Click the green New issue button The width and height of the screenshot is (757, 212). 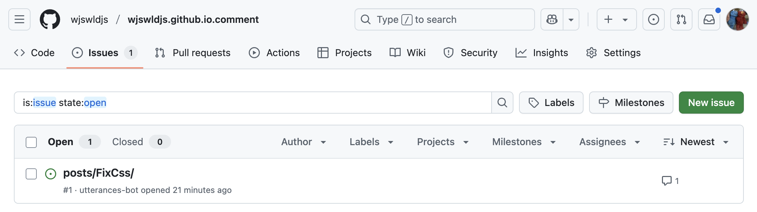click(x=711, y=103)
